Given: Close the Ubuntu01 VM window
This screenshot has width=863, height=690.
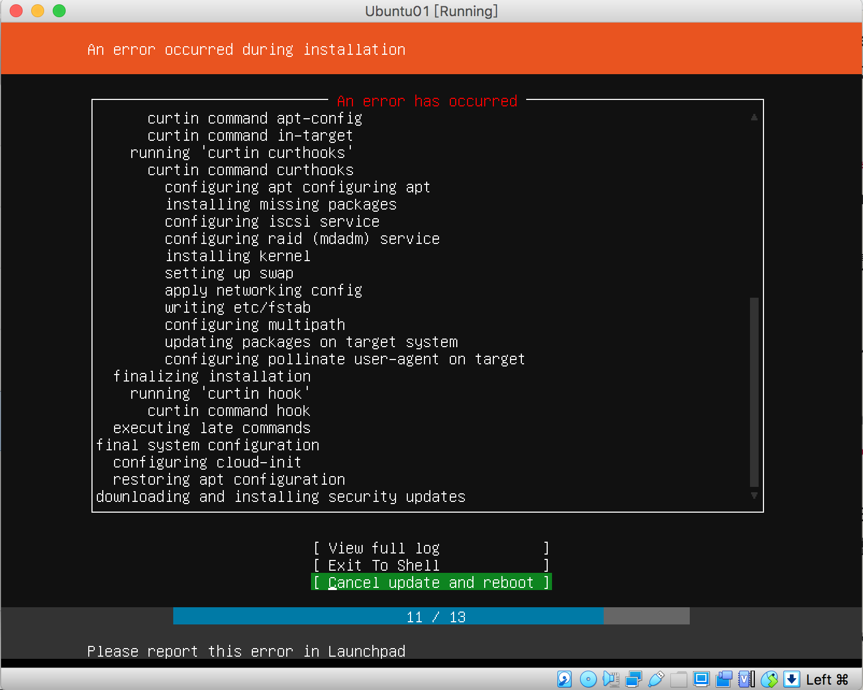Looking at the screenshot, I should (16, 11).
